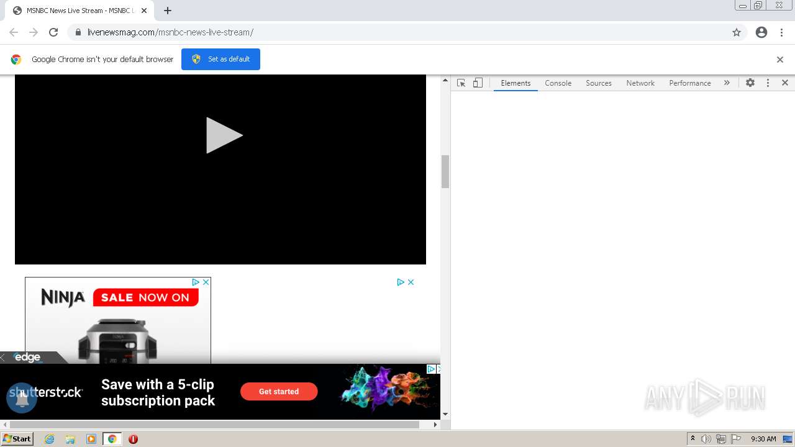Open AdChoices icon on the right ad slot
Viewport: 795px width, 447px height.
coord(401,282)
